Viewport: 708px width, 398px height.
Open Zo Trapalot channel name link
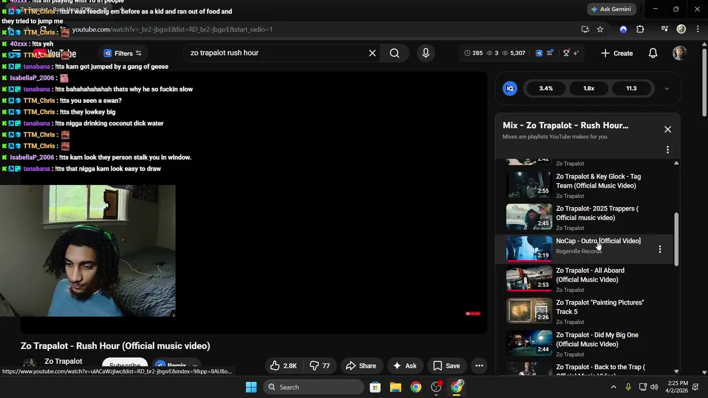click(63, 361)
